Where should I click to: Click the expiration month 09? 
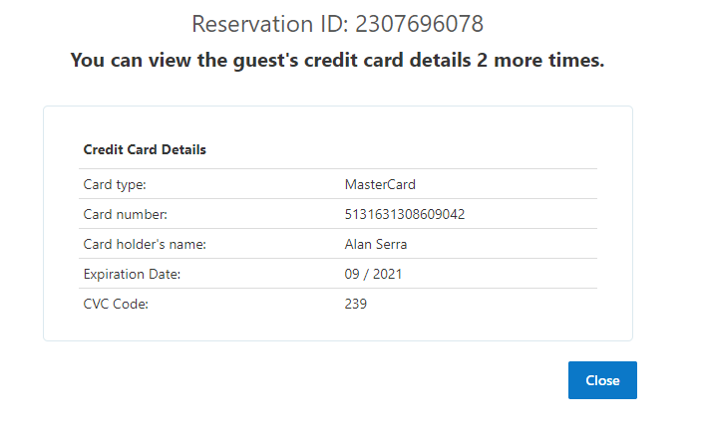pyautogui.click(x=352, y=274)
